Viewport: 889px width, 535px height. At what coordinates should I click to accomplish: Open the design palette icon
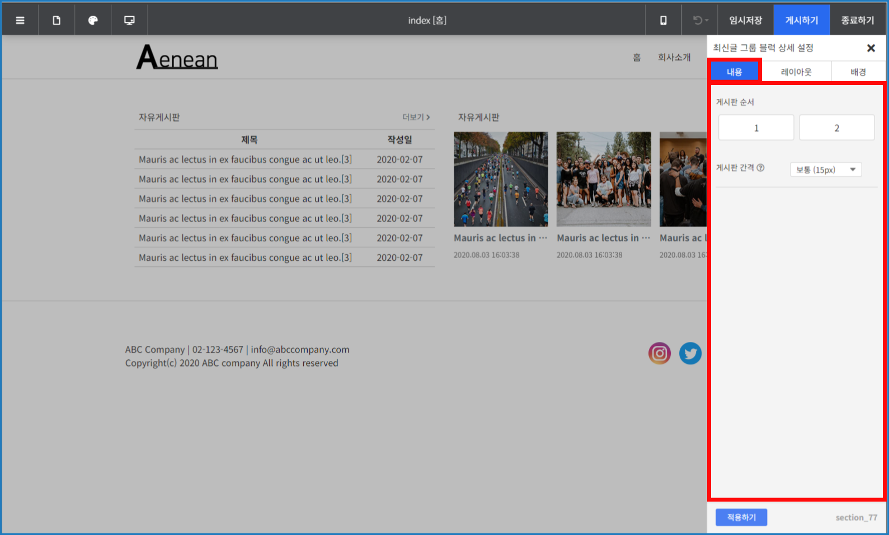coord(93,21)
